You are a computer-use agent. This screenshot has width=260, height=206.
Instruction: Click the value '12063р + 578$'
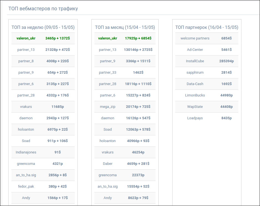138,130
